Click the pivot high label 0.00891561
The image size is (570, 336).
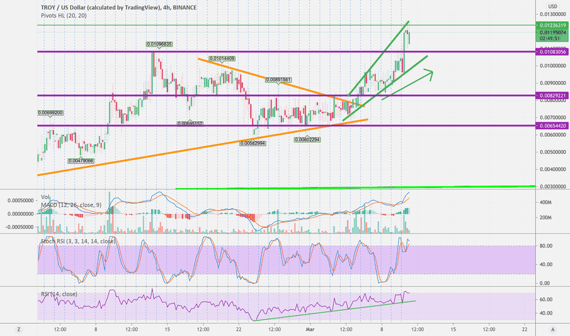[278, 79]
